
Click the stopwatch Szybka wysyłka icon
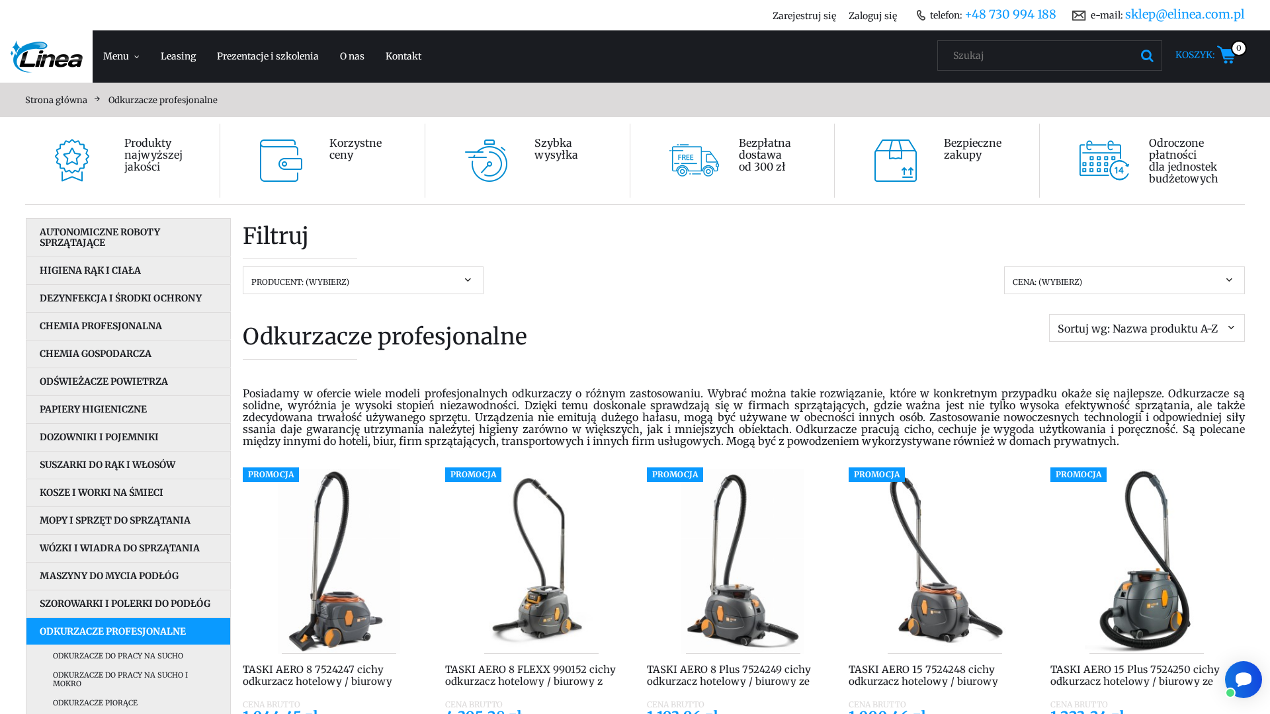tap(486, 161)
